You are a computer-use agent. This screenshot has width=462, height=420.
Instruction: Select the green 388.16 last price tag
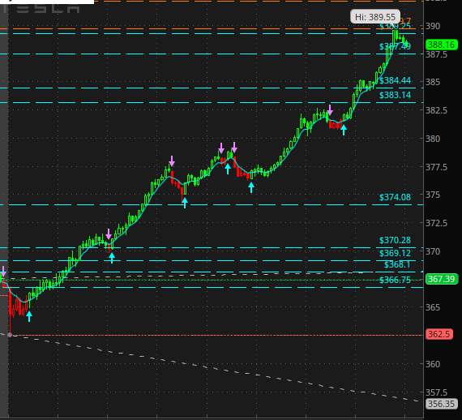point(442,45)
